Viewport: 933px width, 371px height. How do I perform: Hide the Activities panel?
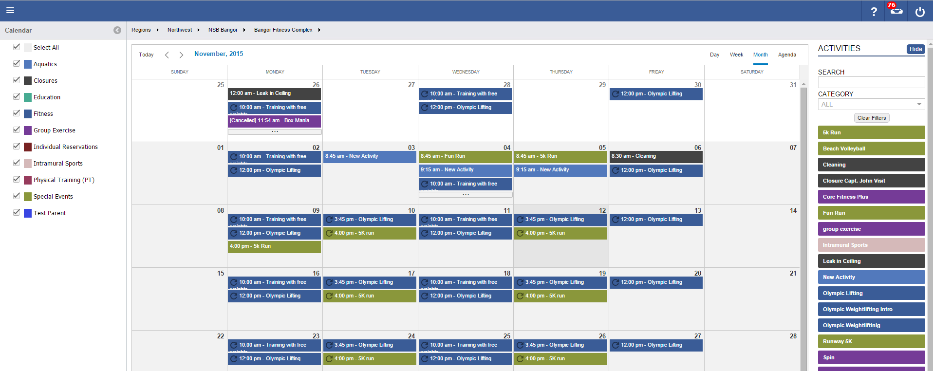coord(915,49)
